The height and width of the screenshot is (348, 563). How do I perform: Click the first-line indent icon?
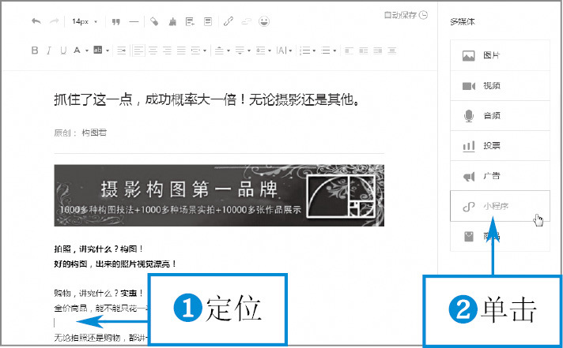(121, 51)
